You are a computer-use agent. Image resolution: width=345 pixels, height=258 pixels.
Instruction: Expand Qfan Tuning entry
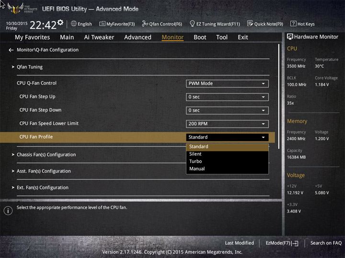(30, 67)
